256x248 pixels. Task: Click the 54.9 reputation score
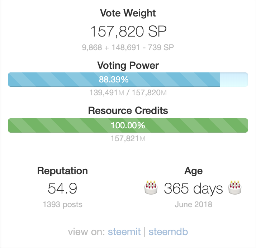coord(62,188)
